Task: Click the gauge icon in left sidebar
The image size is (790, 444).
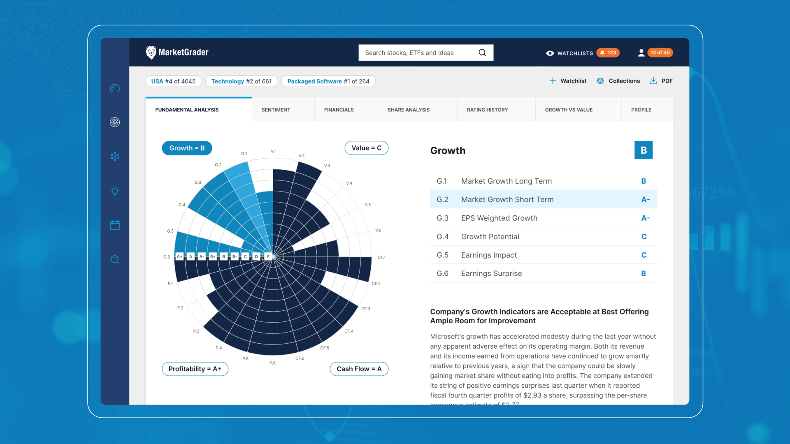Action: pos(115,88)
